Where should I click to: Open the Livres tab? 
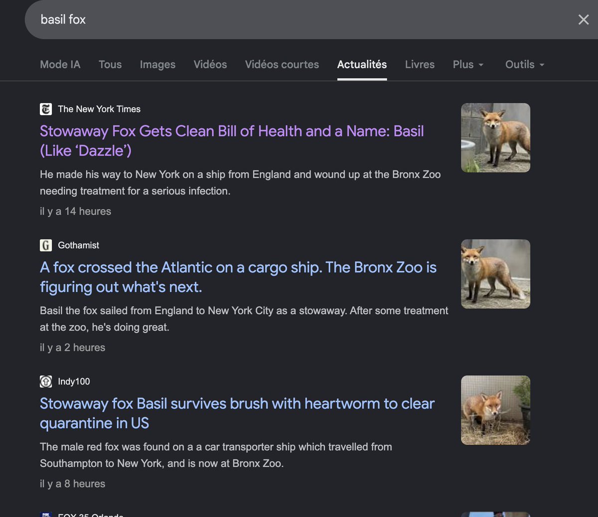click(x=420, y=64)
